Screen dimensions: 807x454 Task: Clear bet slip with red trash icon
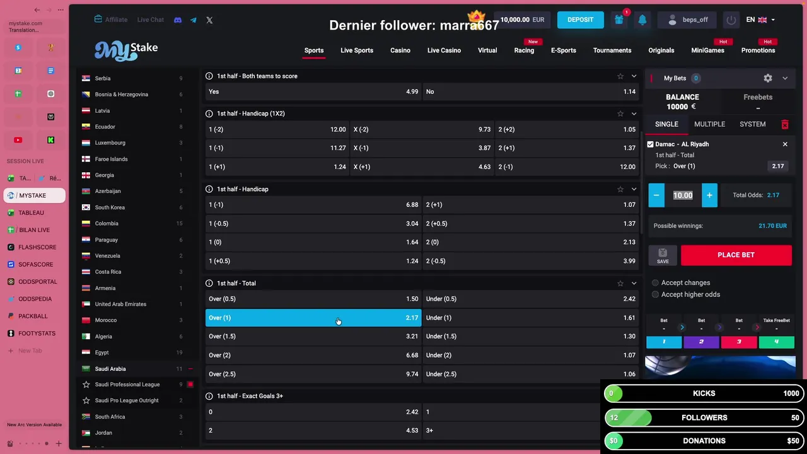point(785,124)
